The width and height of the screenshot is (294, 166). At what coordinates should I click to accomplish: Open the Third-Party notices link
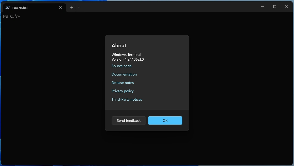point(127,99)
